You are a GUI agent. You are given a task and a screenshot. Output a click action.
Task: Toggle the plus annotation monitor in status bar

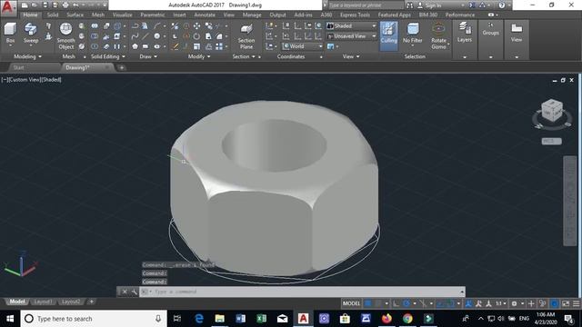coord(531,303)
